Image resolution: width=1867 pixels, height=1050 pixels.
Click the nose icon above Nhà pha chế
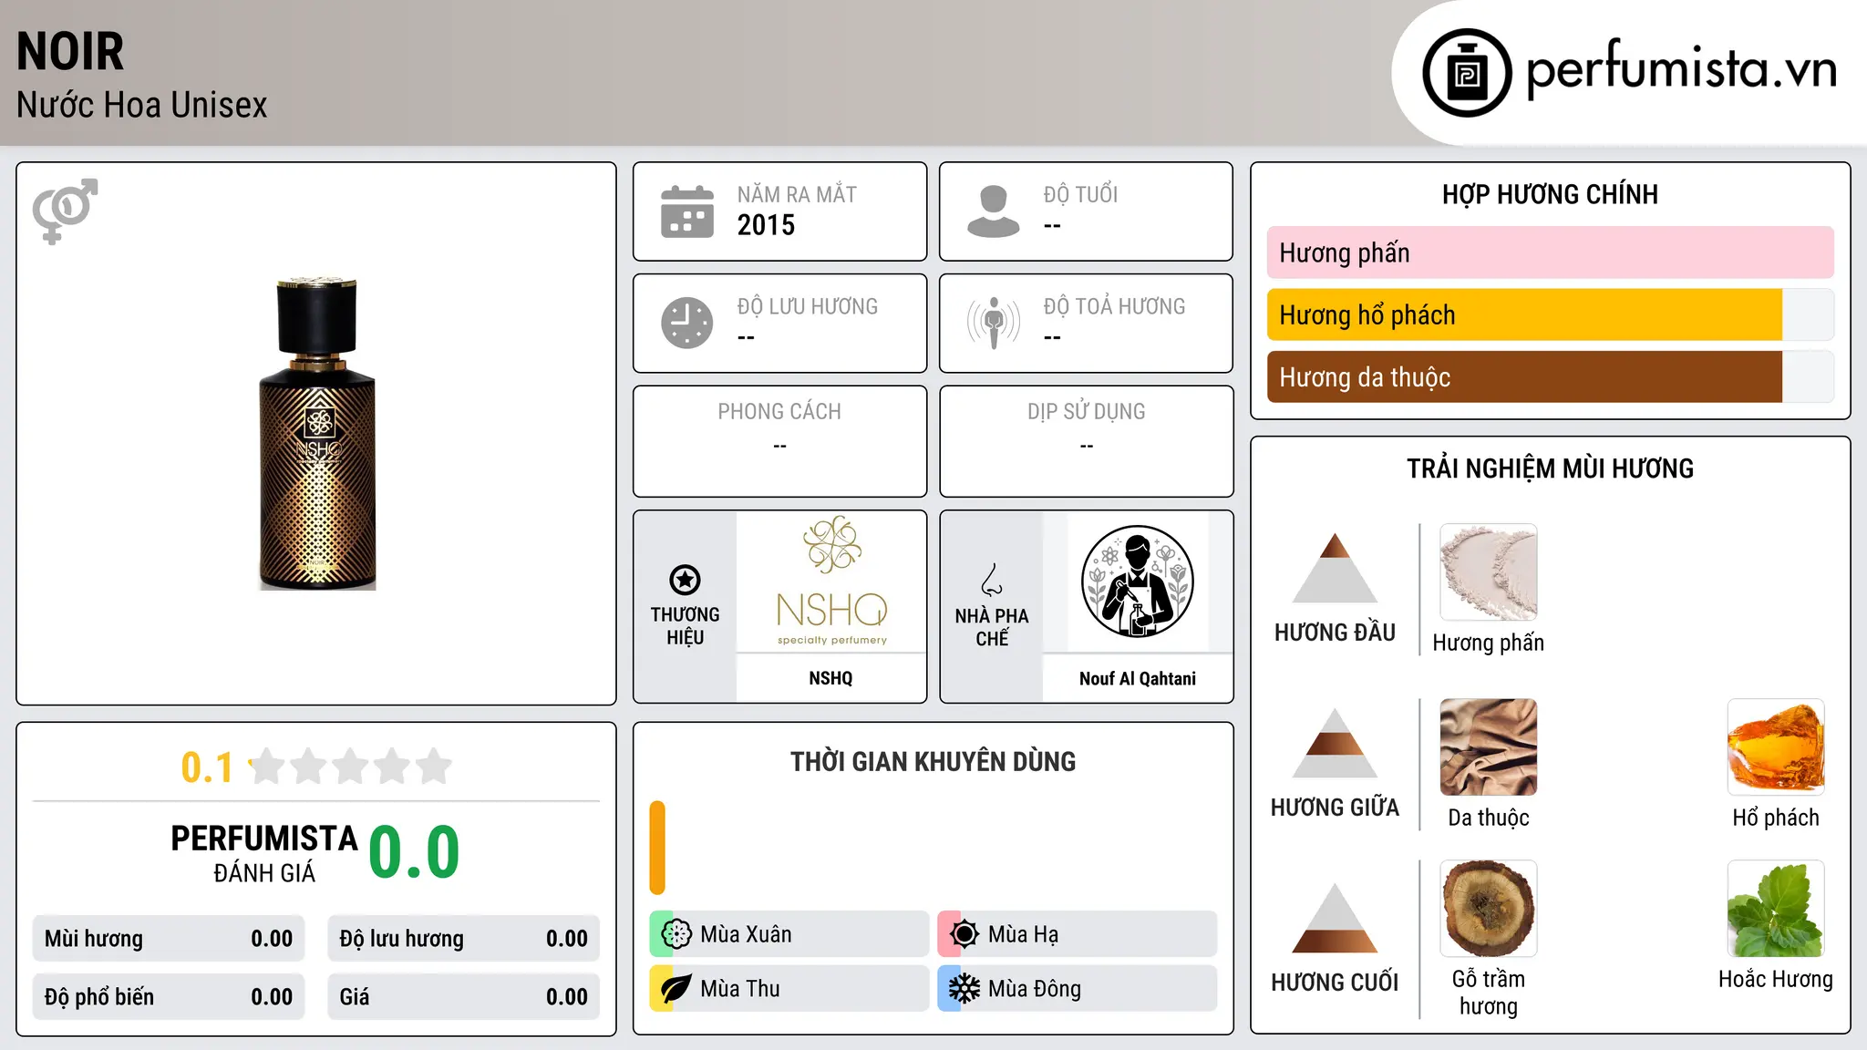992,580
